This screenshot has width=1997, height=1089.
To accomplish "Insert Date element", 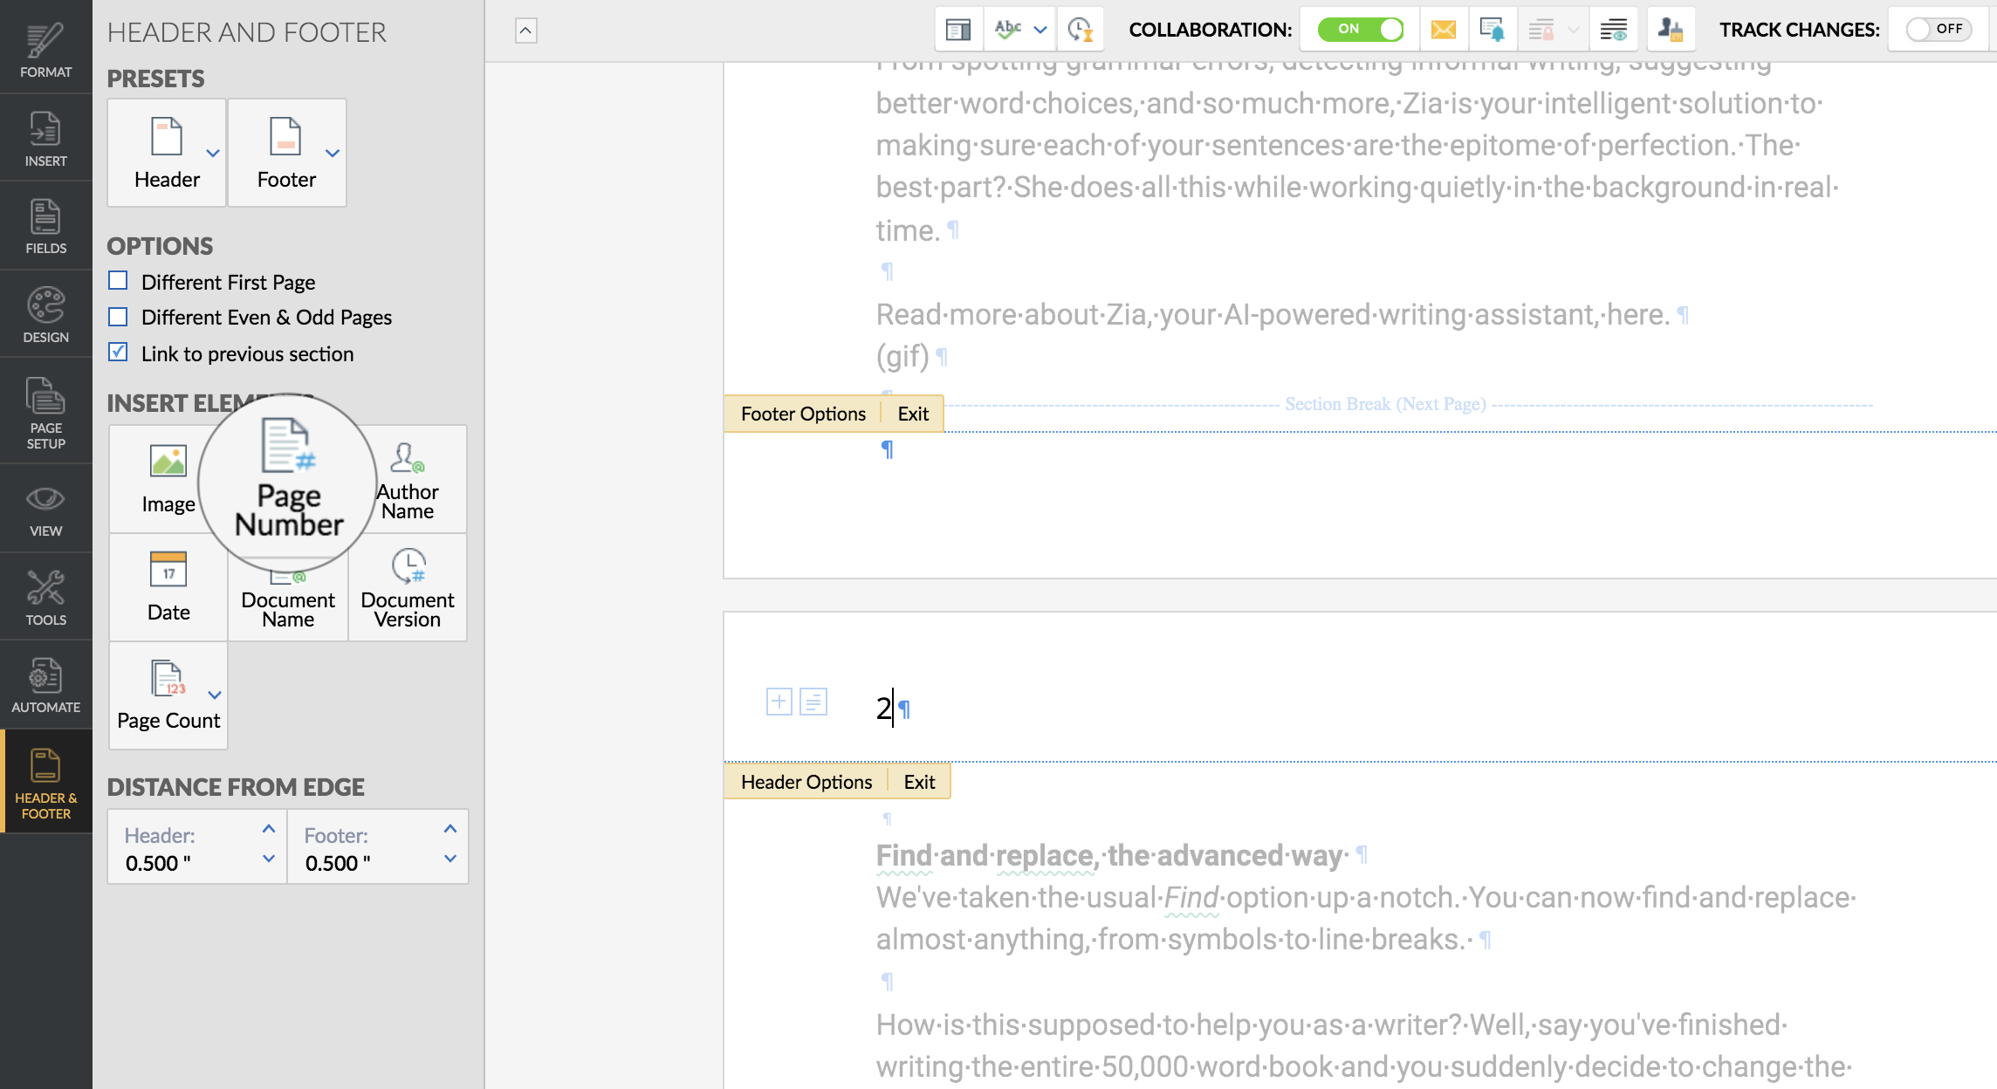I will coord(168,587).
